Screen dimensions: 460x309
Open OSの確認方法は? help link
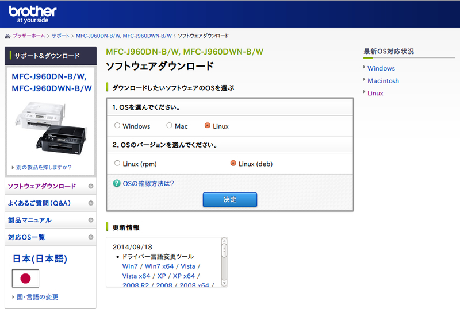click(x=148, y=184)
